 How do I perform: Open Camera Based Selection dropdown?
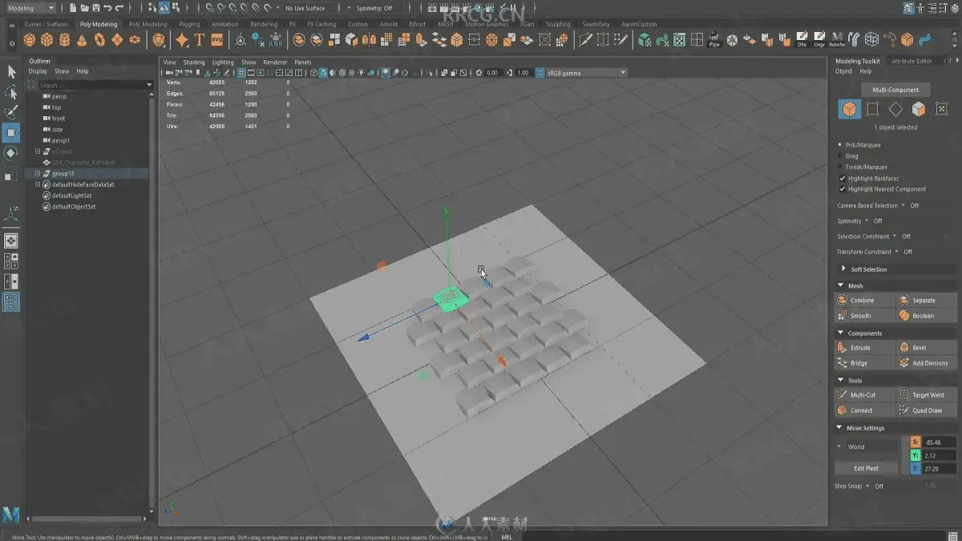coord(903,205)
